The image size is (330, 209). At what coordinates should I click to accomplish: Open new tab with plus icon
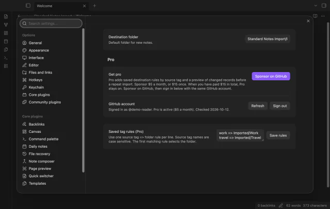tap(94, 6)
